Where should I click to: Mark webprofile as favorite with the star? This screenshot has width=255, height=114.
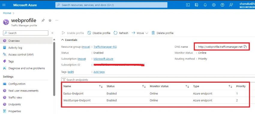(50, 20)
